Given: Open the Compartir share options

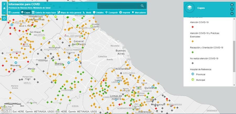Looking at the screenshot, I should pos(111,13).
